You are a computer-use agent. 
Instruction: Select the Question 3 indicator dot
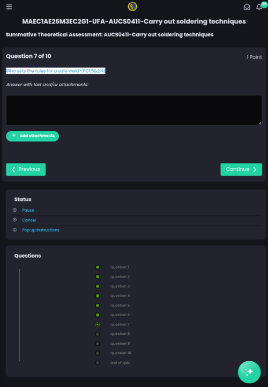click(x=98, y=286)
